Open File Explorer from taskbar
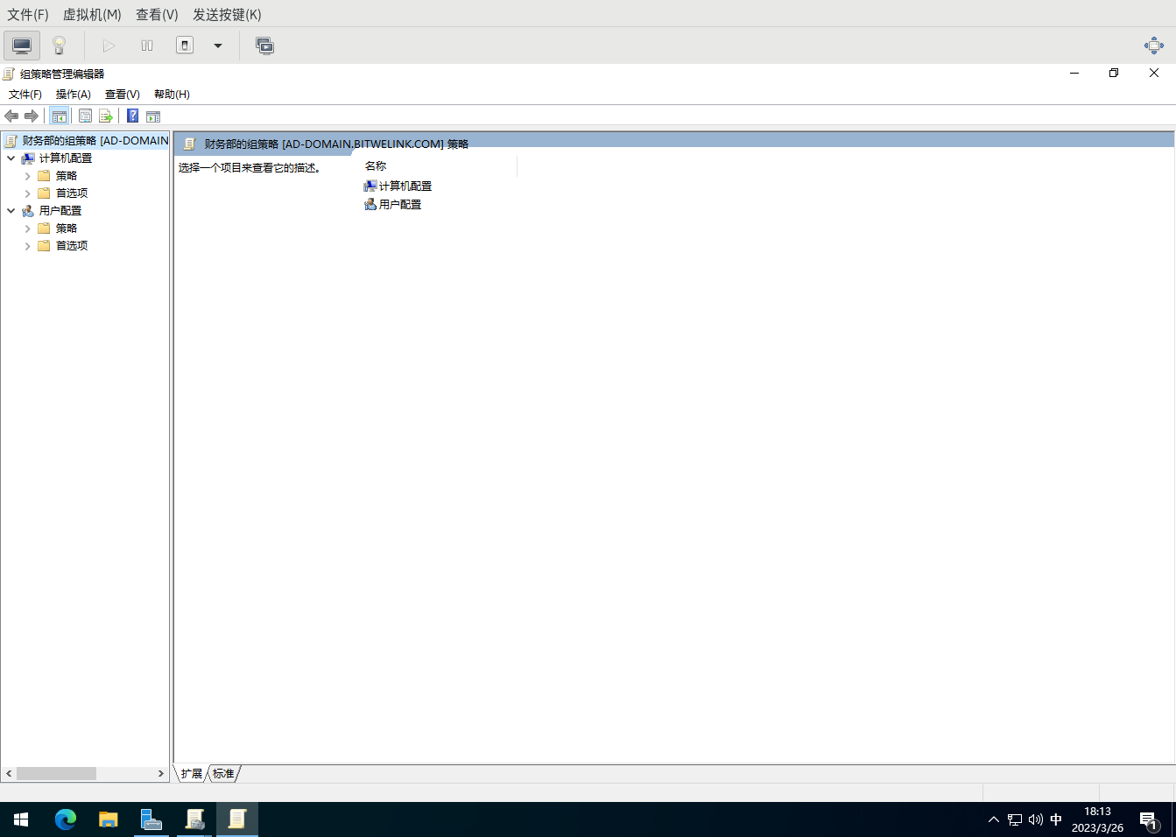 [x=108, y=819]
